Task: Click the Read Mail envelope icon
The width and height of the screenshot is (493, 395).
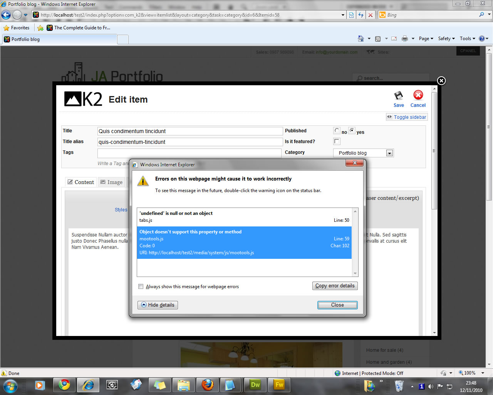Action: coord(394,39)
